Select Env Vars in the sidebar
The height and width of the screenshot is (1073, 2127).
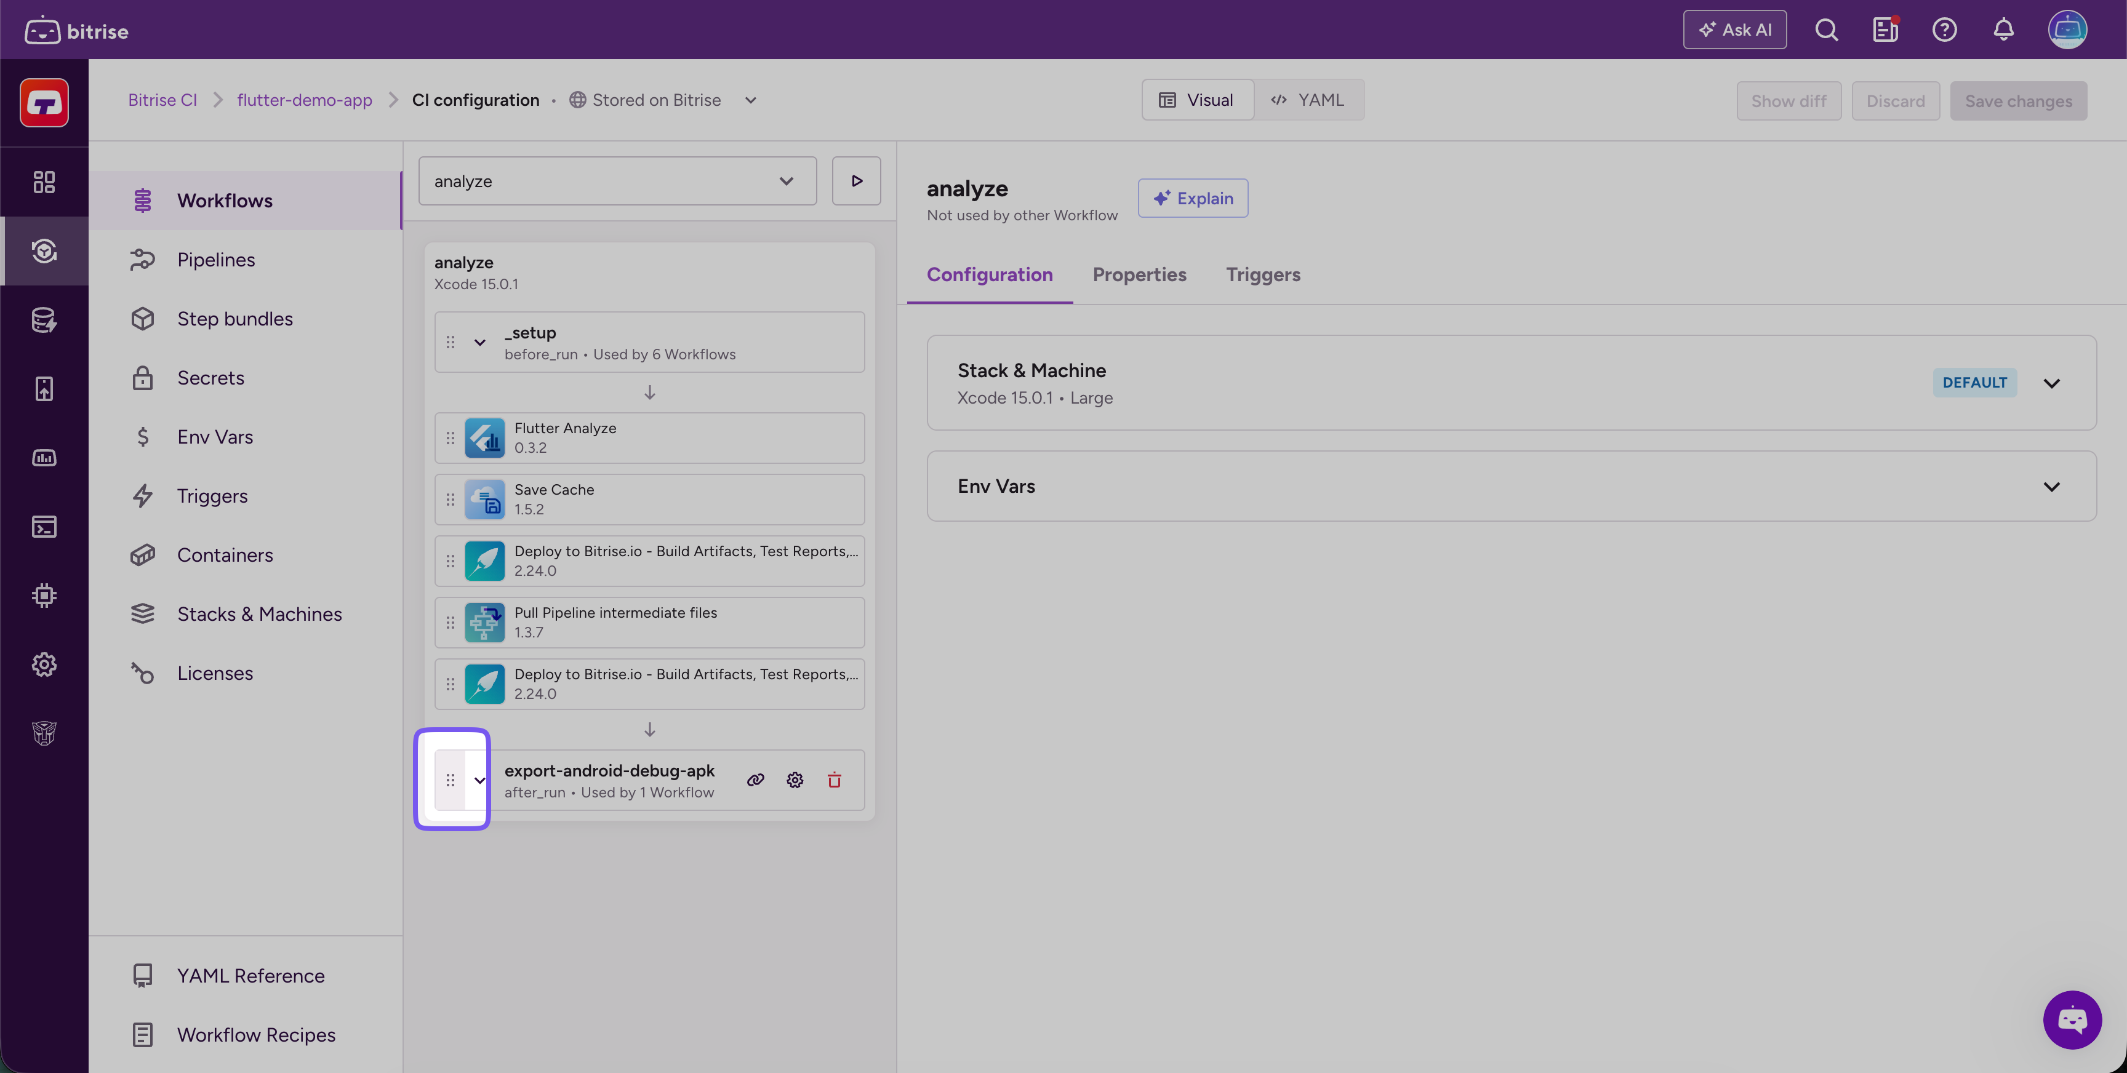[245, 437]
